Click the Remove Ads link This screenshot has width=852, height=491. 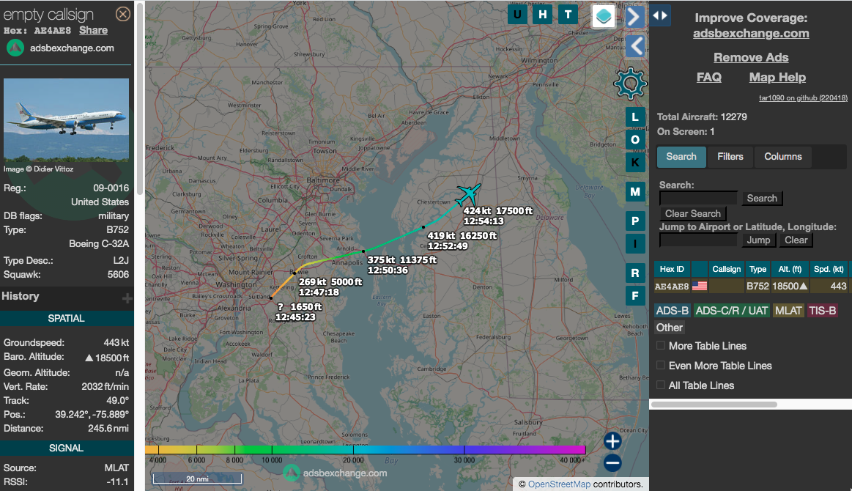751,57
